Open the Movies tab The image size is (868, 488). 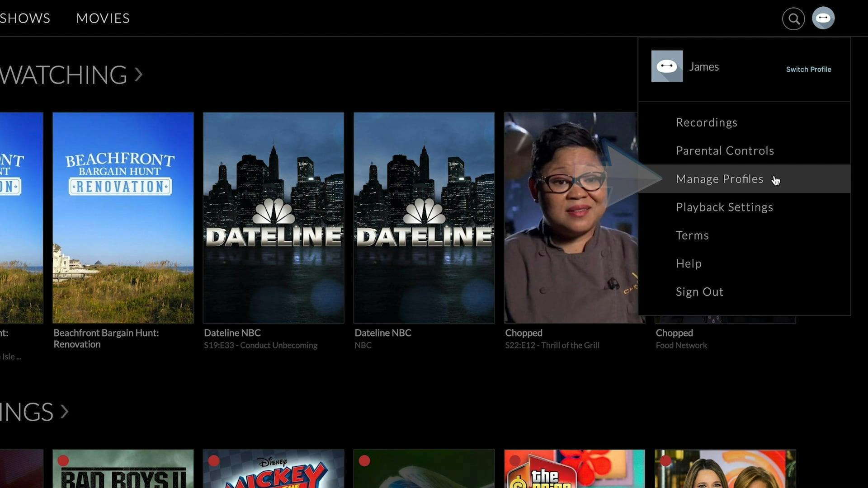pos(103,18)
